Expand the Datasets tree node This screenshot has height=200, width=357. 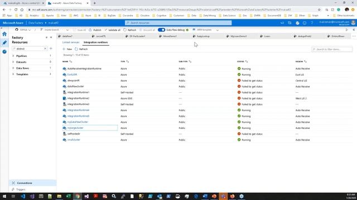click(13, 62)
